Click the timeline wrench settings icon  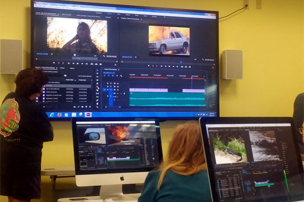tap(122, 76)
